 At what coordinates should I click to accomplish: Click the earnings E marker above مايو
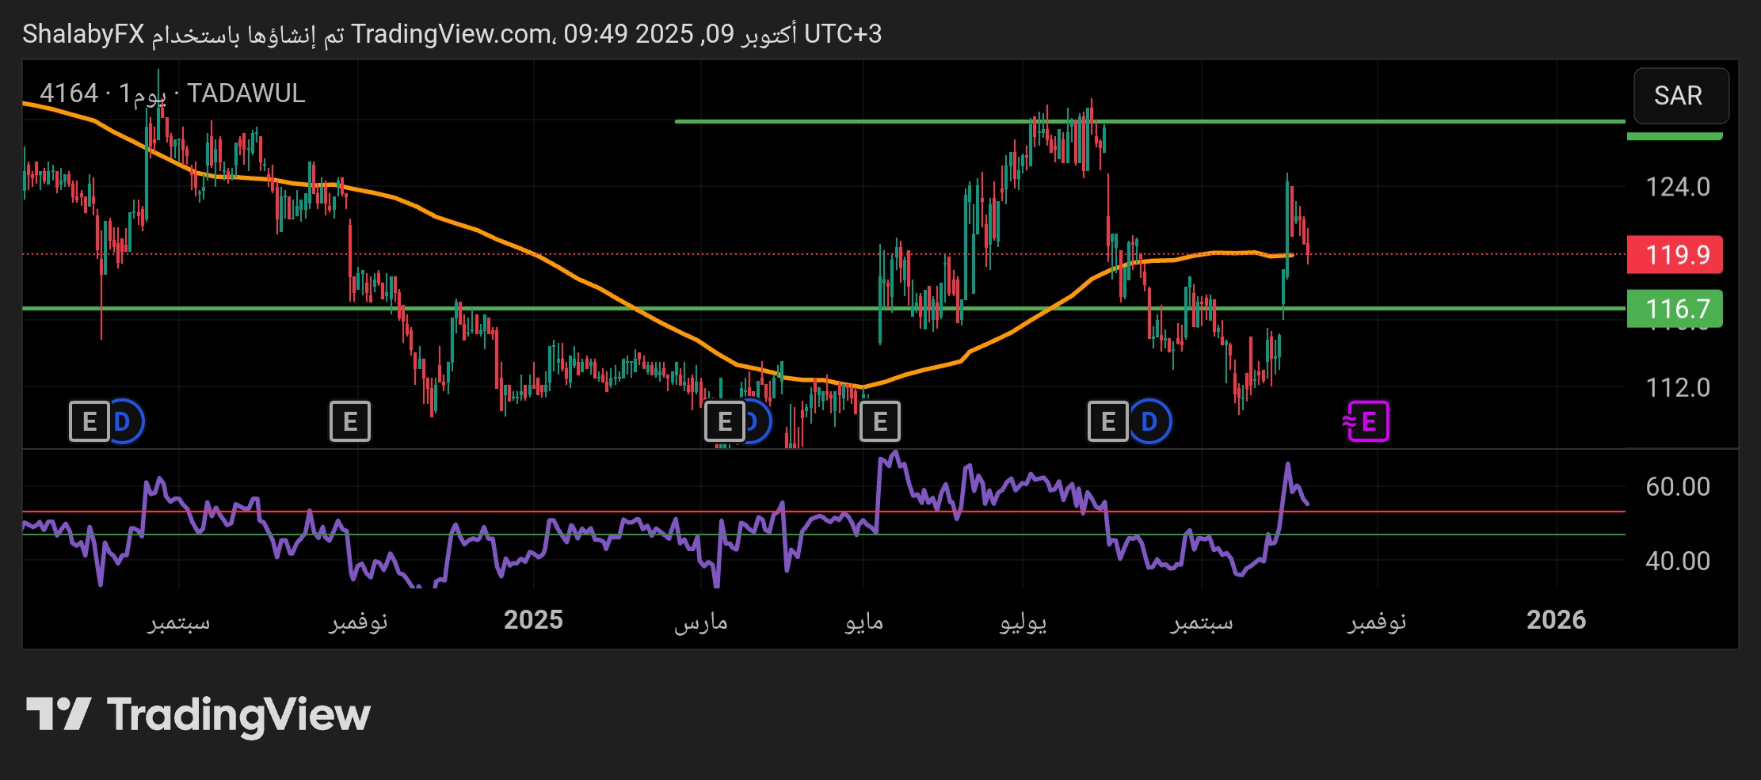(879, 421)
